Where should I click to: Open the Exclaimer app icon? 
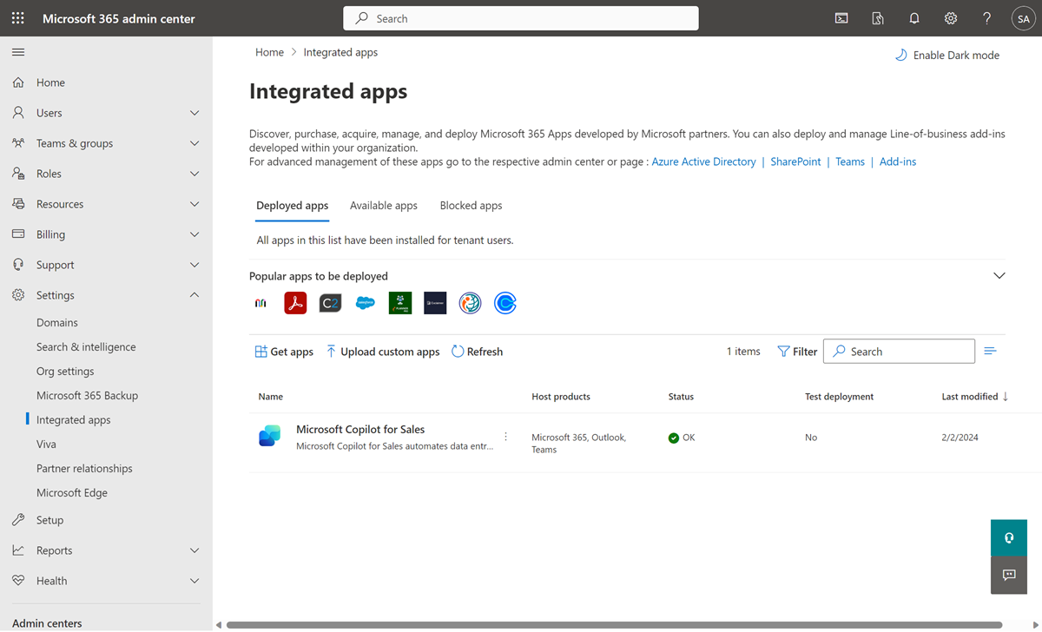(435, 303)
